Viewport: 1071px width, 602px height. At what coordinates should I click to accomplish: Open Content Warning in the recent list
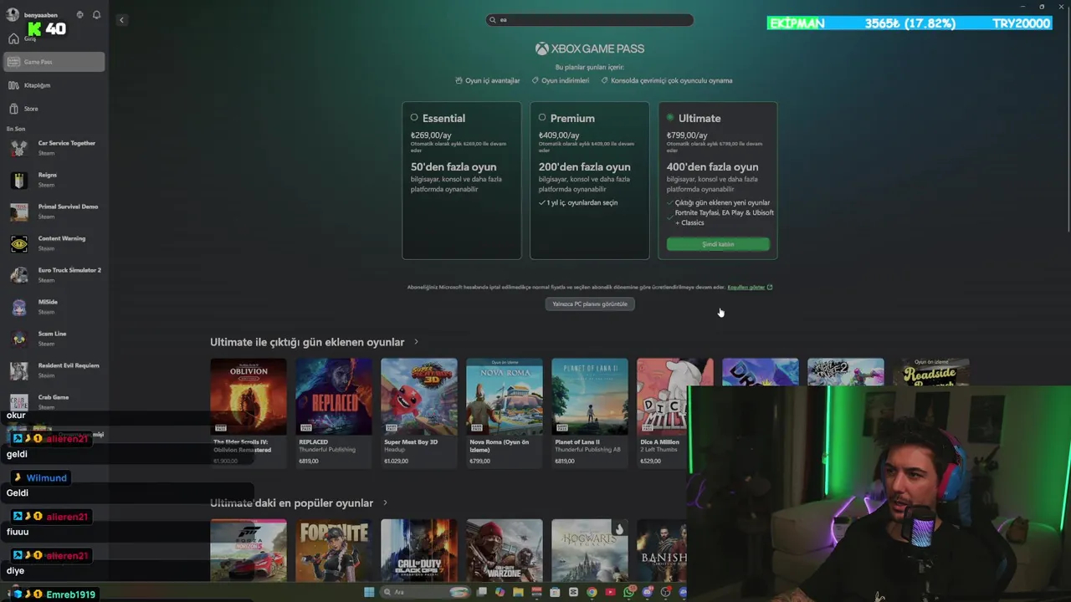(54, 243)
